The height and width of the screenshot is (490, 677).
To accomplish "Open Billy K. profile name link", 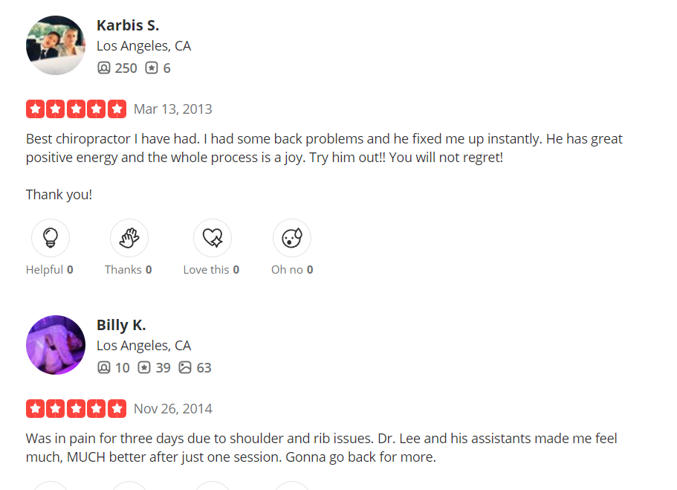I will click(121, 325).
